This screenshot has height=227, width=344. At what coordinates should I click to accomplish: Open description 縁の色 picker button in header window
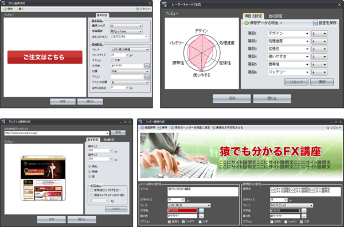coord(304,216)
